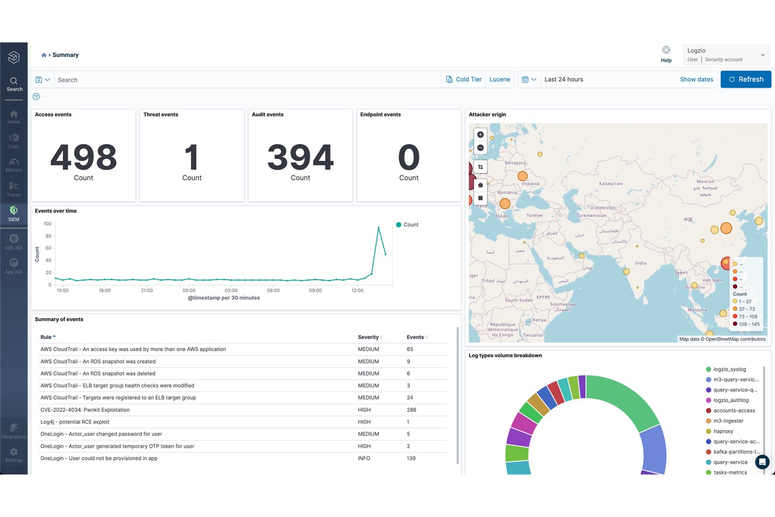Screen dimensions: 775x517
Task: Toggle logzio_authlog in donut legend
Action: [x=727, y=400]
